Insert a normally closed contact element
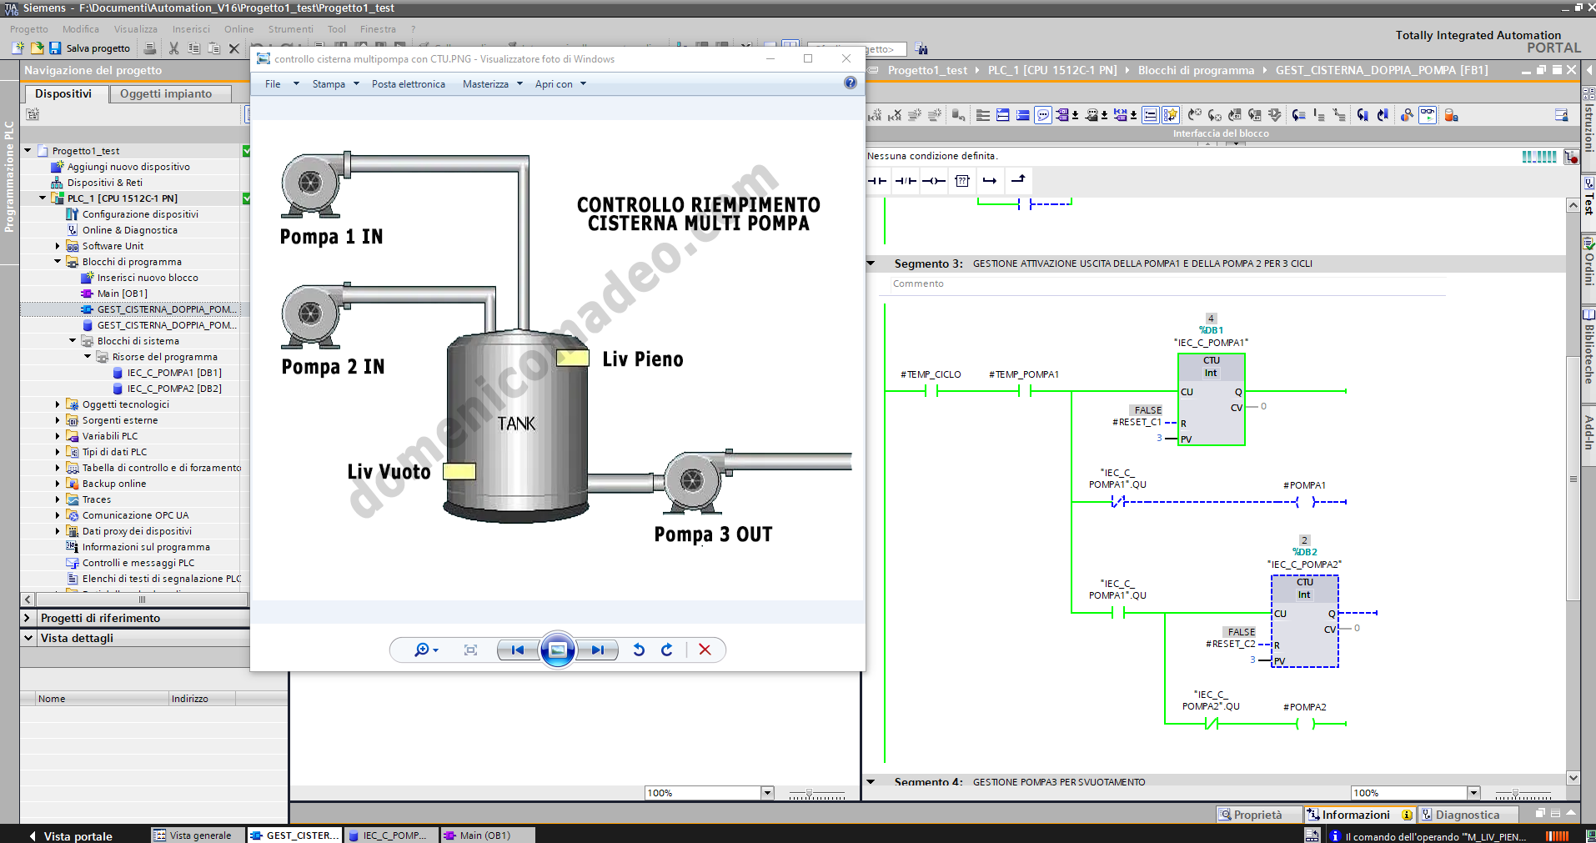This screenshot has height=843, width=1596. (x=906, y=181)
